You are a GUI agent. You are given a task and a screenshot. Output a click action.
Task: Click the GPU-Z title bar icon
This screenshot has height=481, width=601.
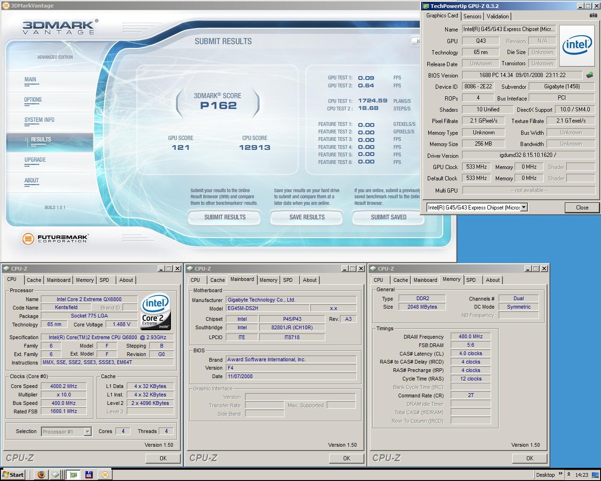pos(426,6)
